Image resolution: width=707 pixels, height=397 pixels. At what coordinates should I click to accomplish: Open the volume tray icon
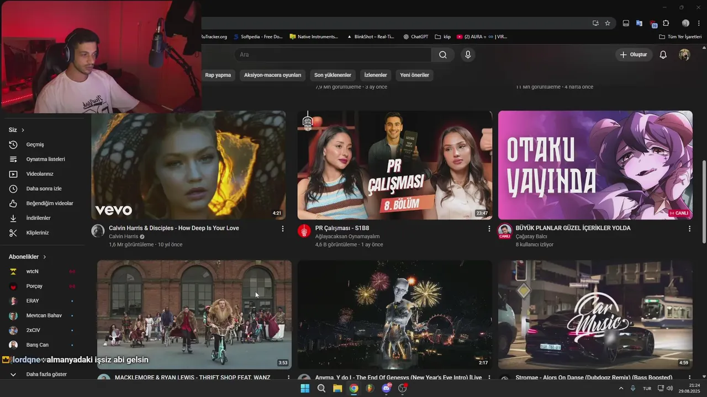pos(670,388)
